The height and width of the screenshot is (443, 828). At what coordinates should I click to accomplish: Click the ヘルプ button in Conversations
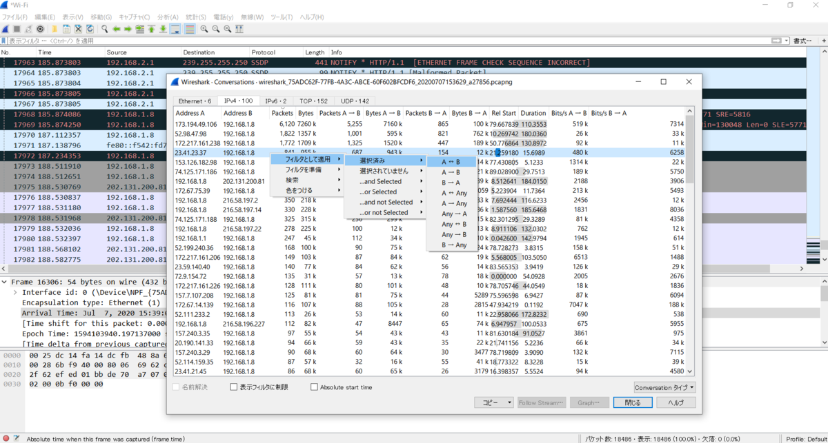[676, 402]
